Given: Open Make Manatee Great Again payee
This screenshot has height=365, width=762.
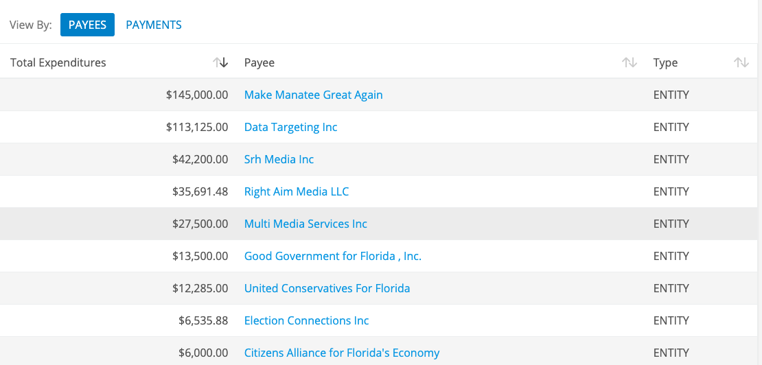Looking at the screenshot, I should (x=314, y=95).
